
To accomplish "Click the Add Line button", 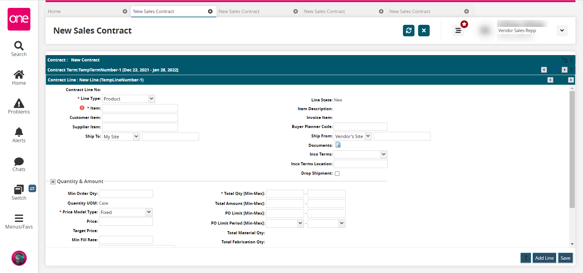I will point(544,258).
